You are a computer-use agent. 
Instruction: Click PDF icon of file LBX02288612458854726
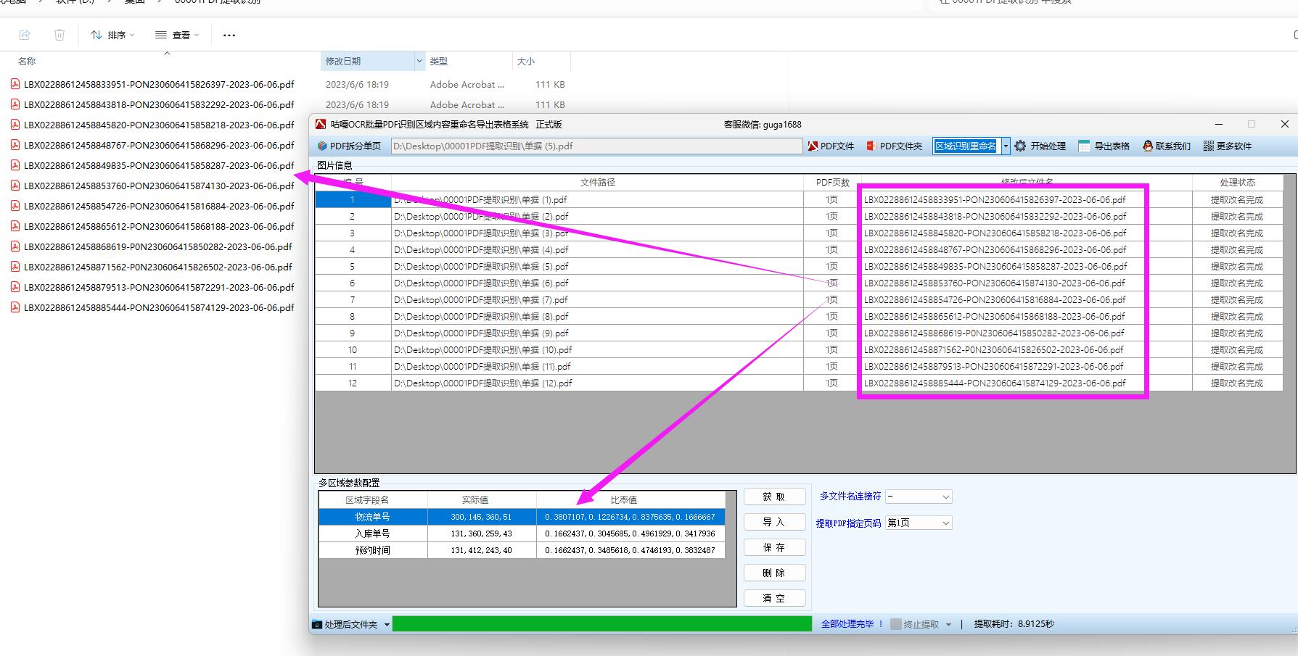15,206
